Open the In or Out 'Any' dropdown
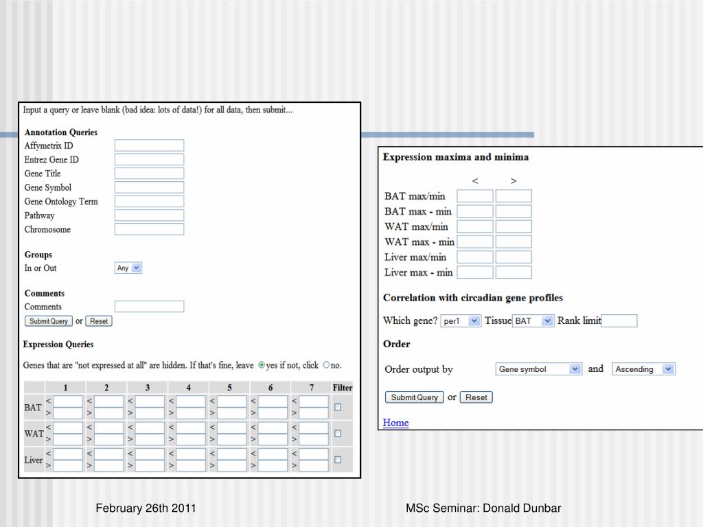 click(128, 268)
